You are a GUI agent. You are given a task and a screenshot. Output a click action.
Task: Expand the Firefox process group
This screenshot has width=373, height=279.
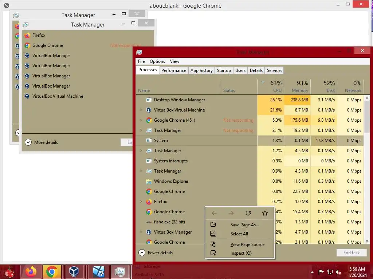click(141, 202)
